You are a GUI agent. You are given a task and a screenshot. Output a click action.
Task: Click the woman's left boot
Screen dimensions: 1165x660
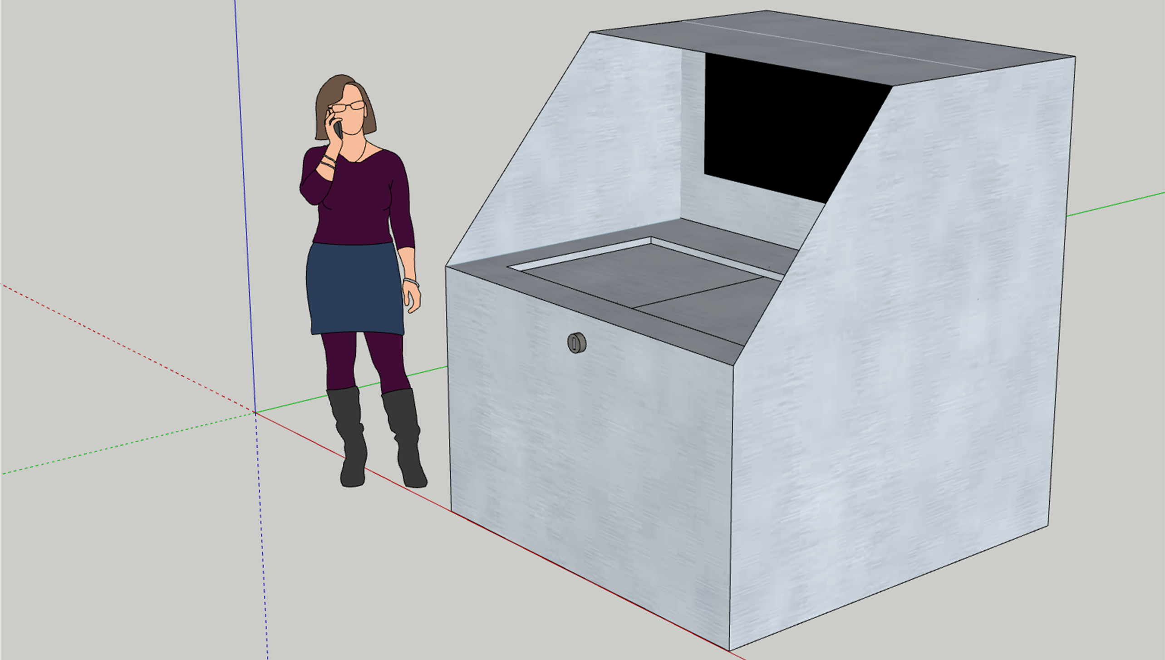(x=352, y=436)
